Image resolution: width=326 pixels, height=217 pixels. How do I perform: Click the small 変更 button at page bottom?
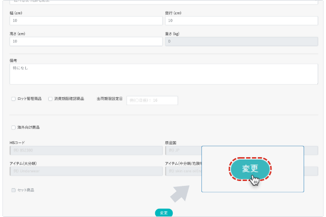click(x=164, y=213)
